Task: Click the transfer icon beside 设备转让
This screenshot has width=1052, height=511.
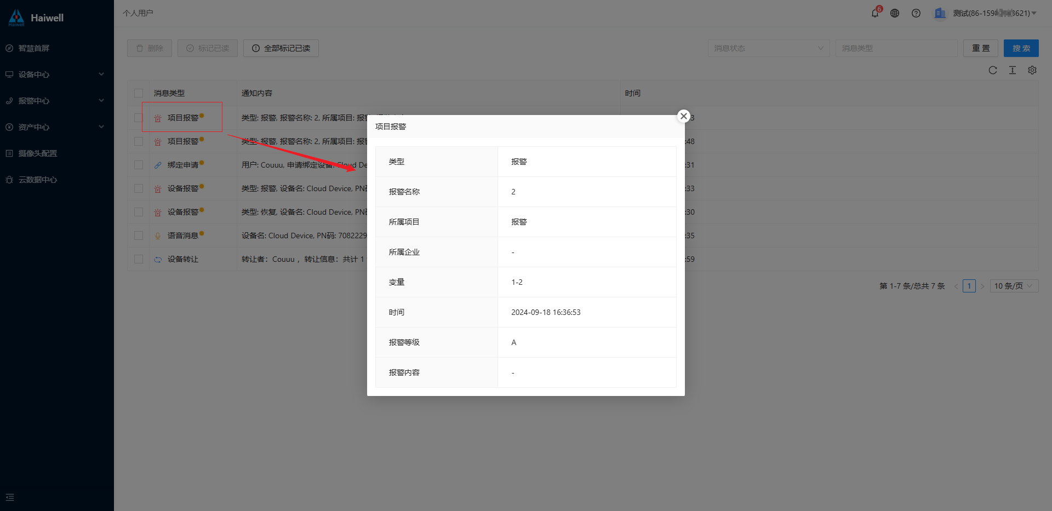Action: [158, 260]
